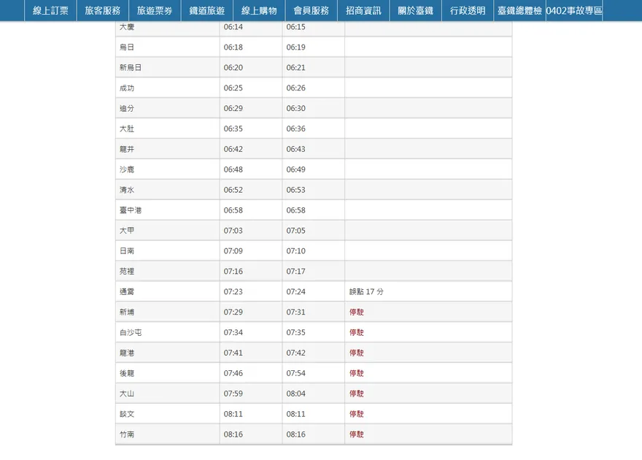
Task: Click the 07:46 arrival time for 後龍
Action: [x=233, y=373]
